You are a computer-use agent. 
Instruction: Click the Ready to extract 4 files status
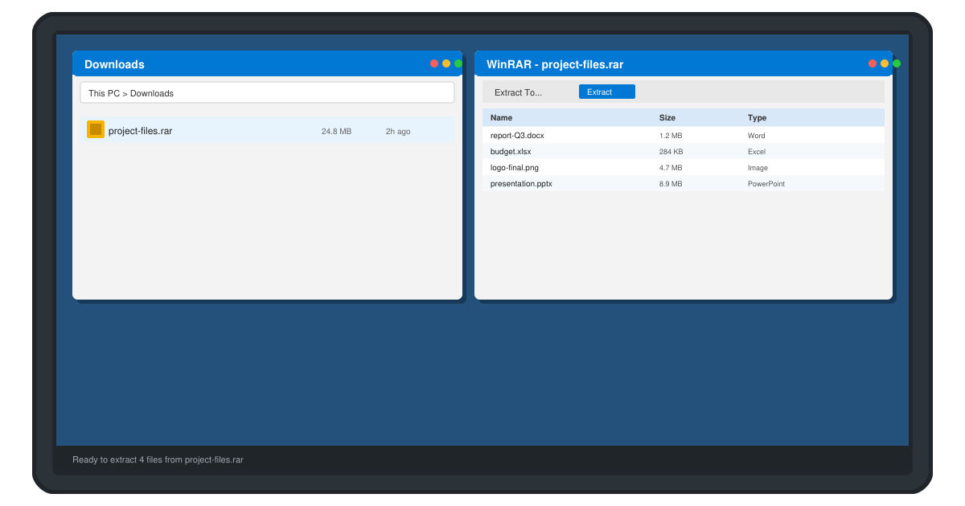point(158,459)
